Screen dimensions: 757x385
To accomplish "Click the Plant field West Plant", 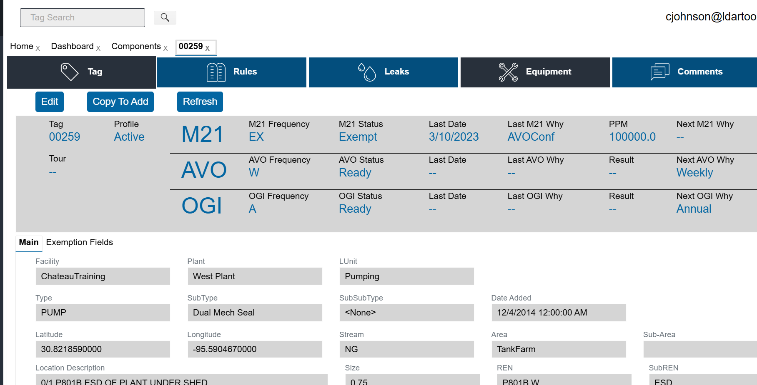I will [x=255, y=276].
